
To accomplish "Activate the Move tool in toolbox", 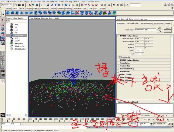I will point(2,29).
